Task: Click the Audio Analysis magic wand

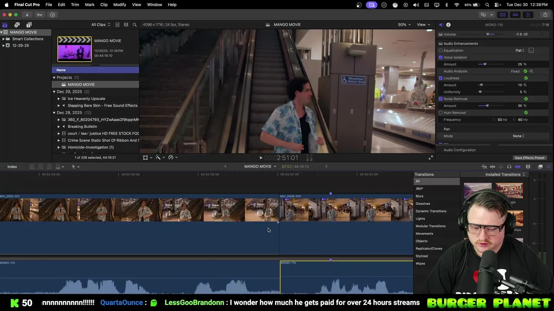Action: [531, 71]
